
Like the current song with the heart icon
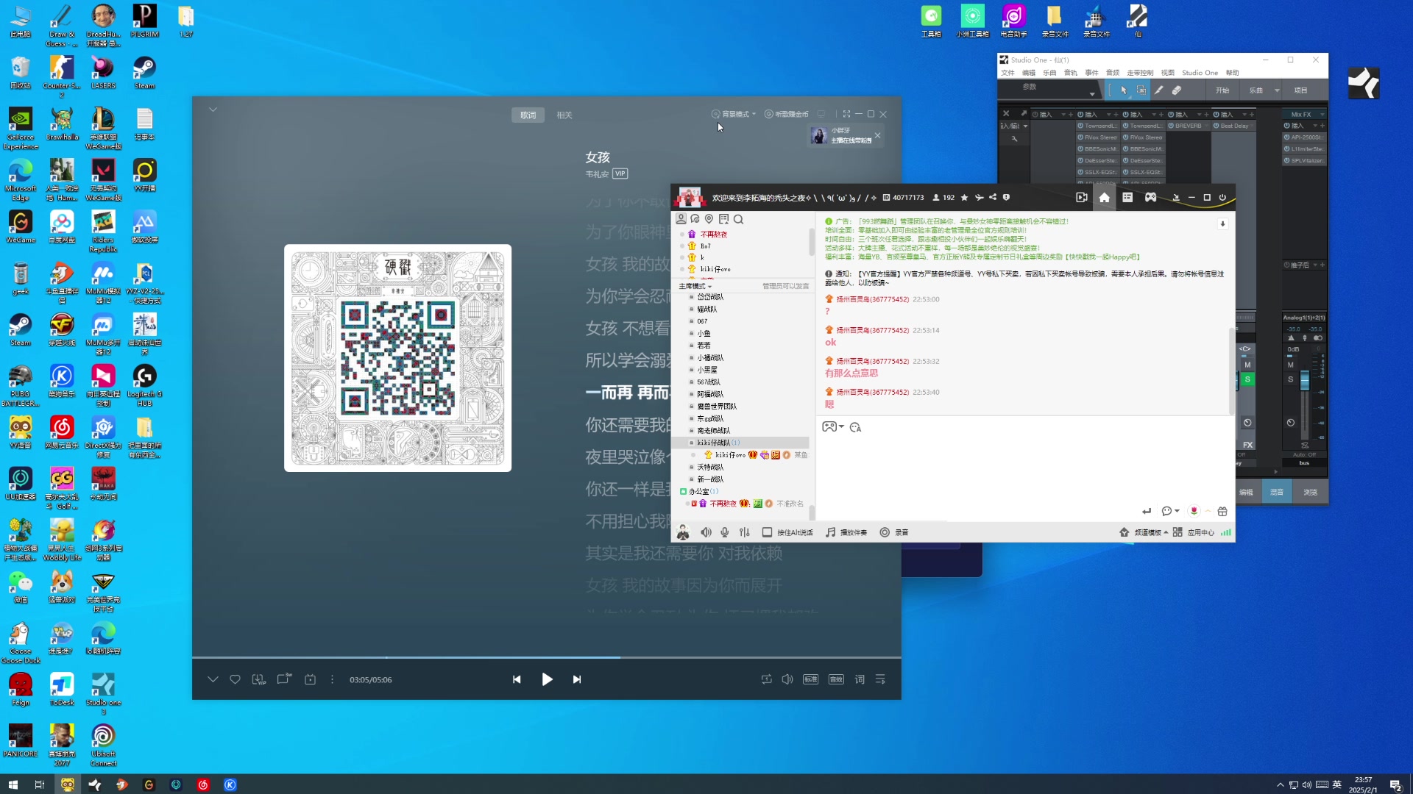click(x=235, y=679)
